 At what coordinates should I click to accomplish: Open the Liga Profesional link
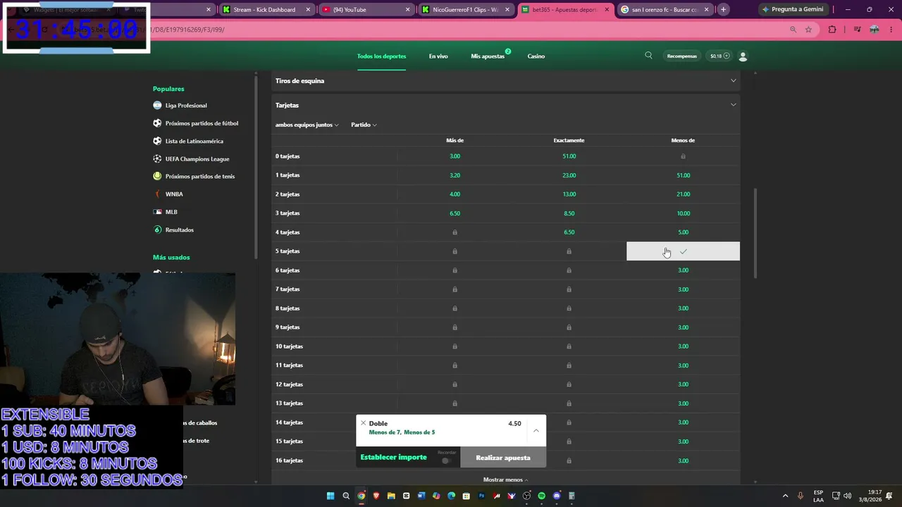(x=186, y=106)
